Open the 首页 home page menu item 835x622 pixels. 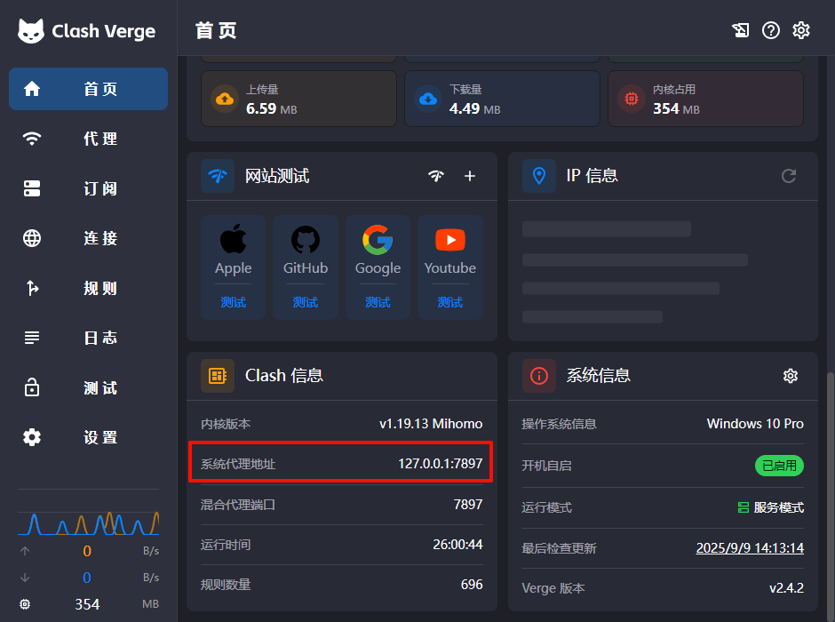click(89, 89)
